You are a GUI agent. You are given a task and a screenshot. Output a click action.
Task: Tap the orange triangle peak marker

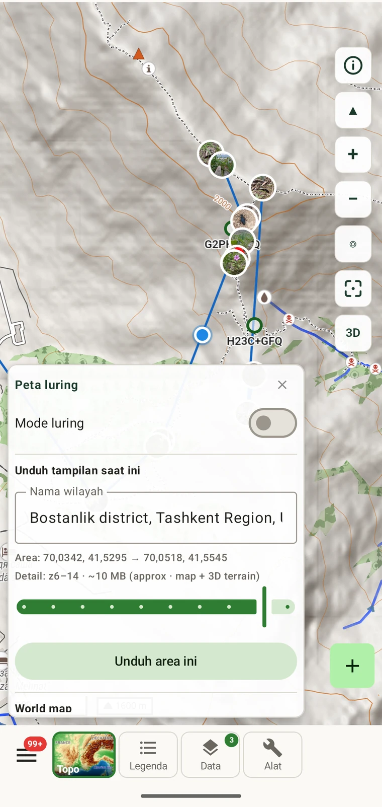click(139, 54)
